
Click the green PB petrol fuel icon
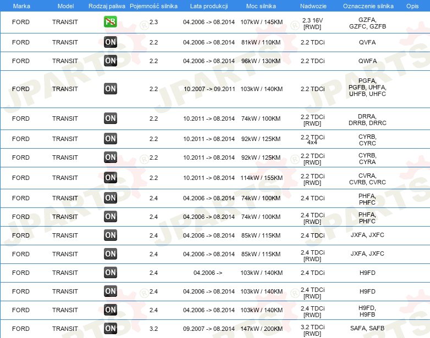click(111, 21)
